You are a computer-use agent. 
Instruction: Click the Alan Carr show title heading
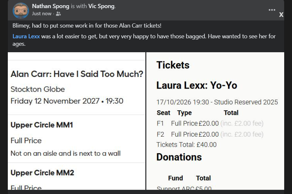77,74
